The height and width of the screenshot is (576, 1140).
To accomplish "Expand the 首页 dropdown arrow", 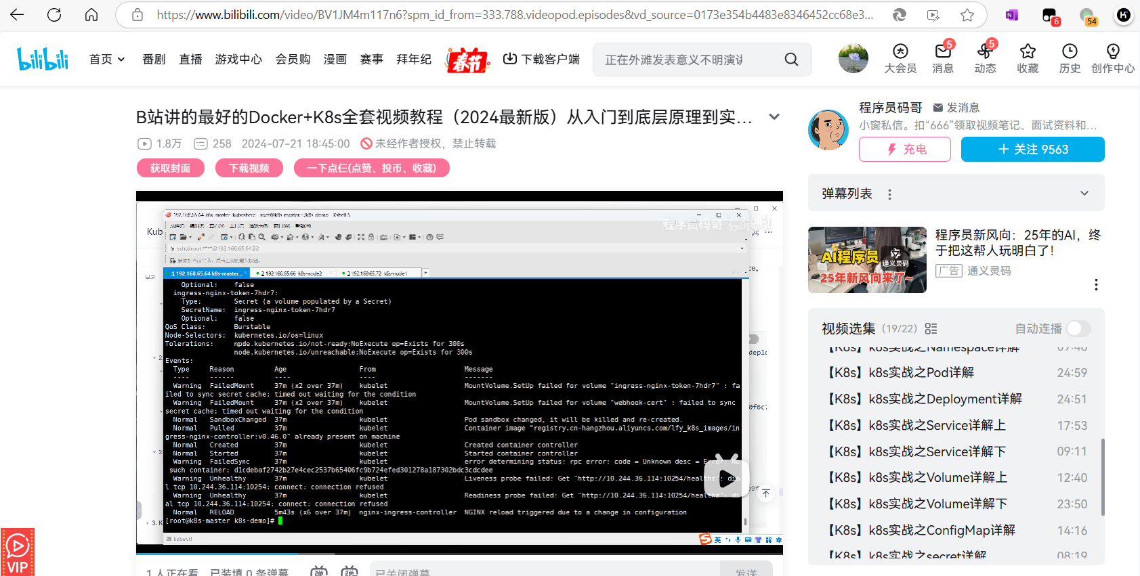I will point(121,60).
